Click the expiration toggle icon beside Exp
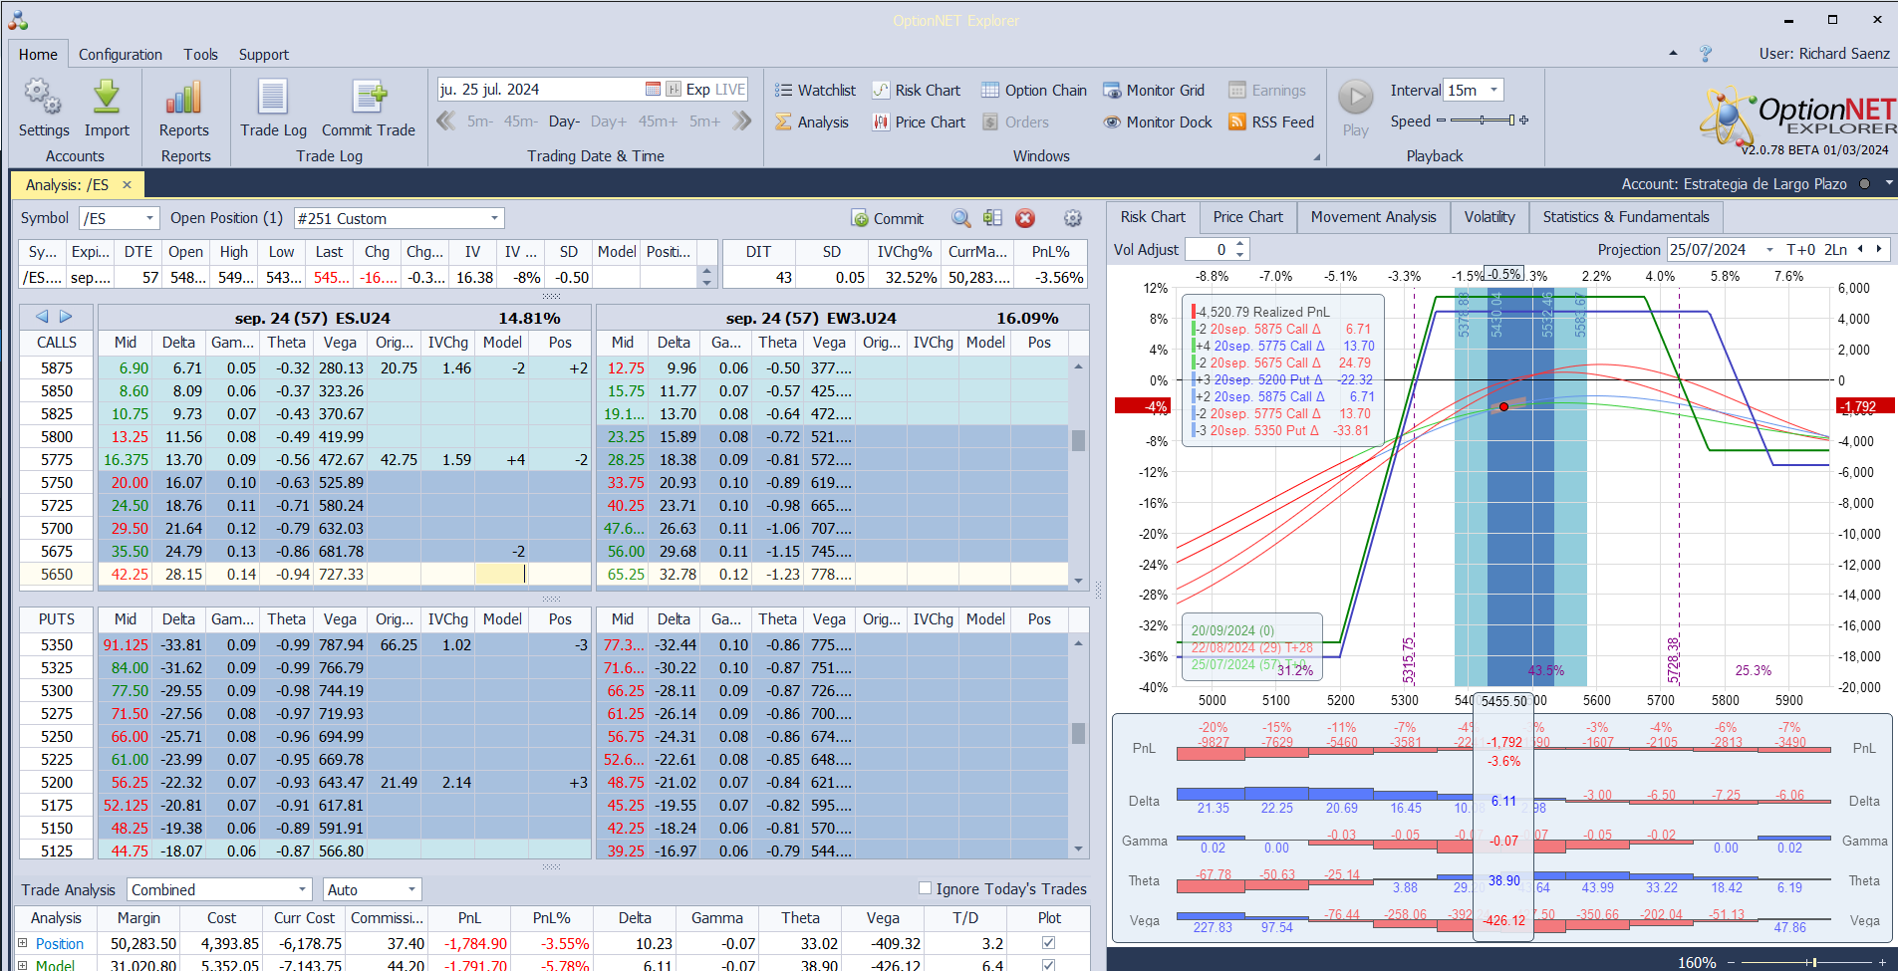Image resolution: width=1898 pixels, height=971 pixels. pyautogui.click(x=674, y=90)
